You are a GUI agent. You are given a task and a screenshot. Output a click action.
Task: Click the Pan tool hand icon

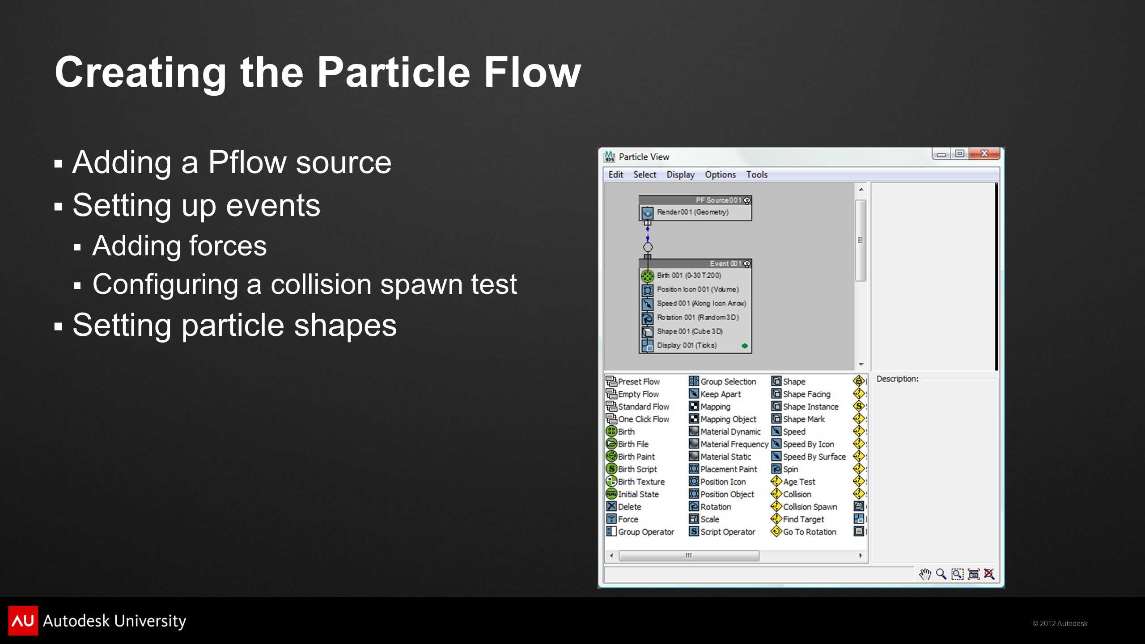(x=925, y=574)
